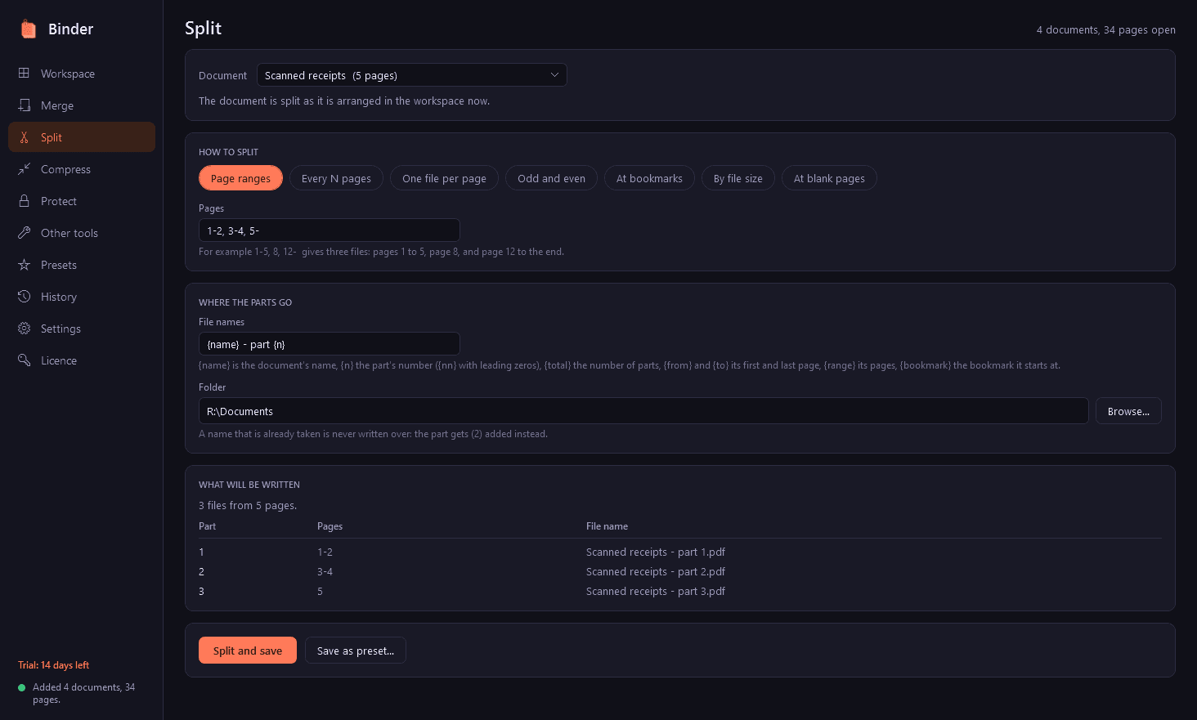This screenshot has height=720, width=1197.
Task: Click the '3 files from 5 pages.' summary
Action: click(x=248, y=506)
